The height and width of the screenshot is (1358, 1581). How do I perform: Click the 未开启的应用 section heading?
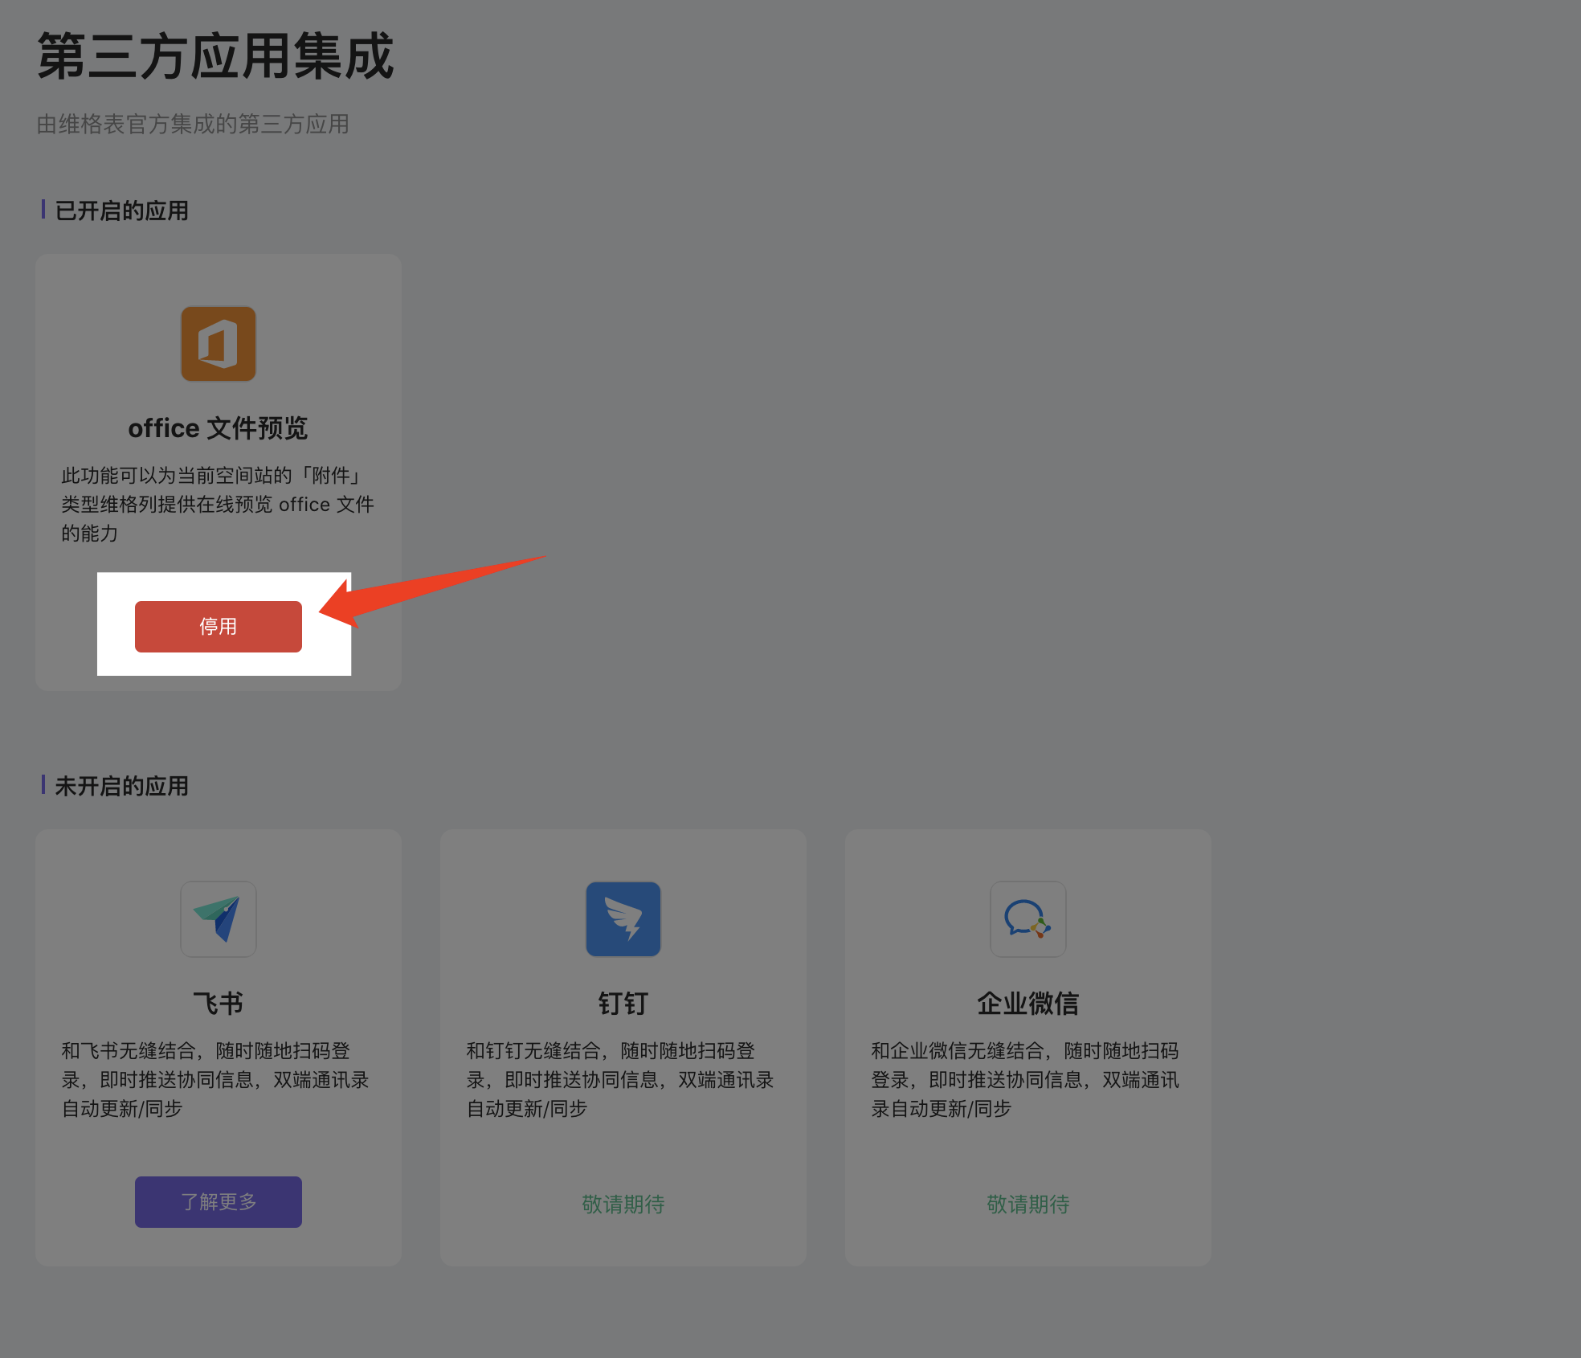121,786
